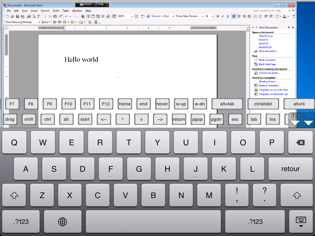This screenshot has height=236, width=315.
Task: Open the Reviewing Pane icon
Action: (96, 22)
